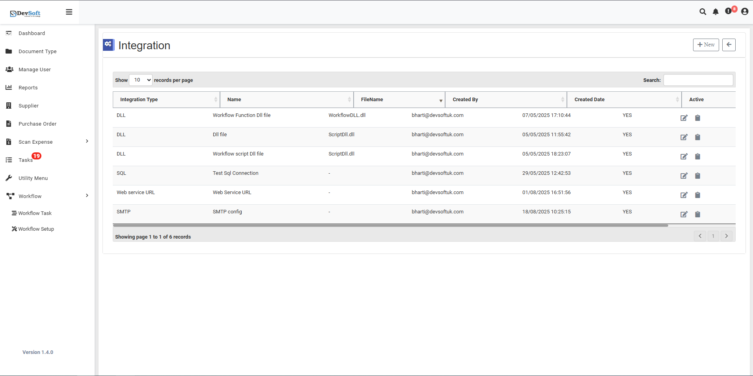Go to next page of records
The width and height of the screenshot is (753, 376).
pyautogui.click(x=726, y=236)
